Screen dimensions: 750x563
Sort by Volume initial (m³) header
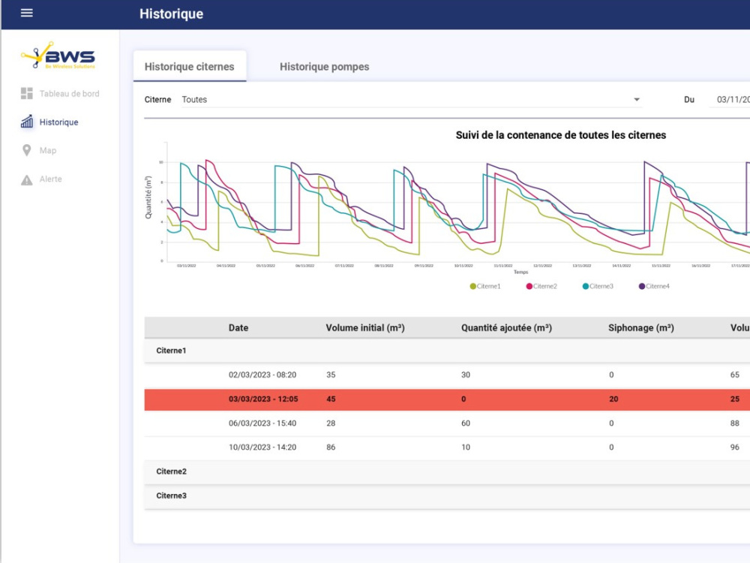365,328
